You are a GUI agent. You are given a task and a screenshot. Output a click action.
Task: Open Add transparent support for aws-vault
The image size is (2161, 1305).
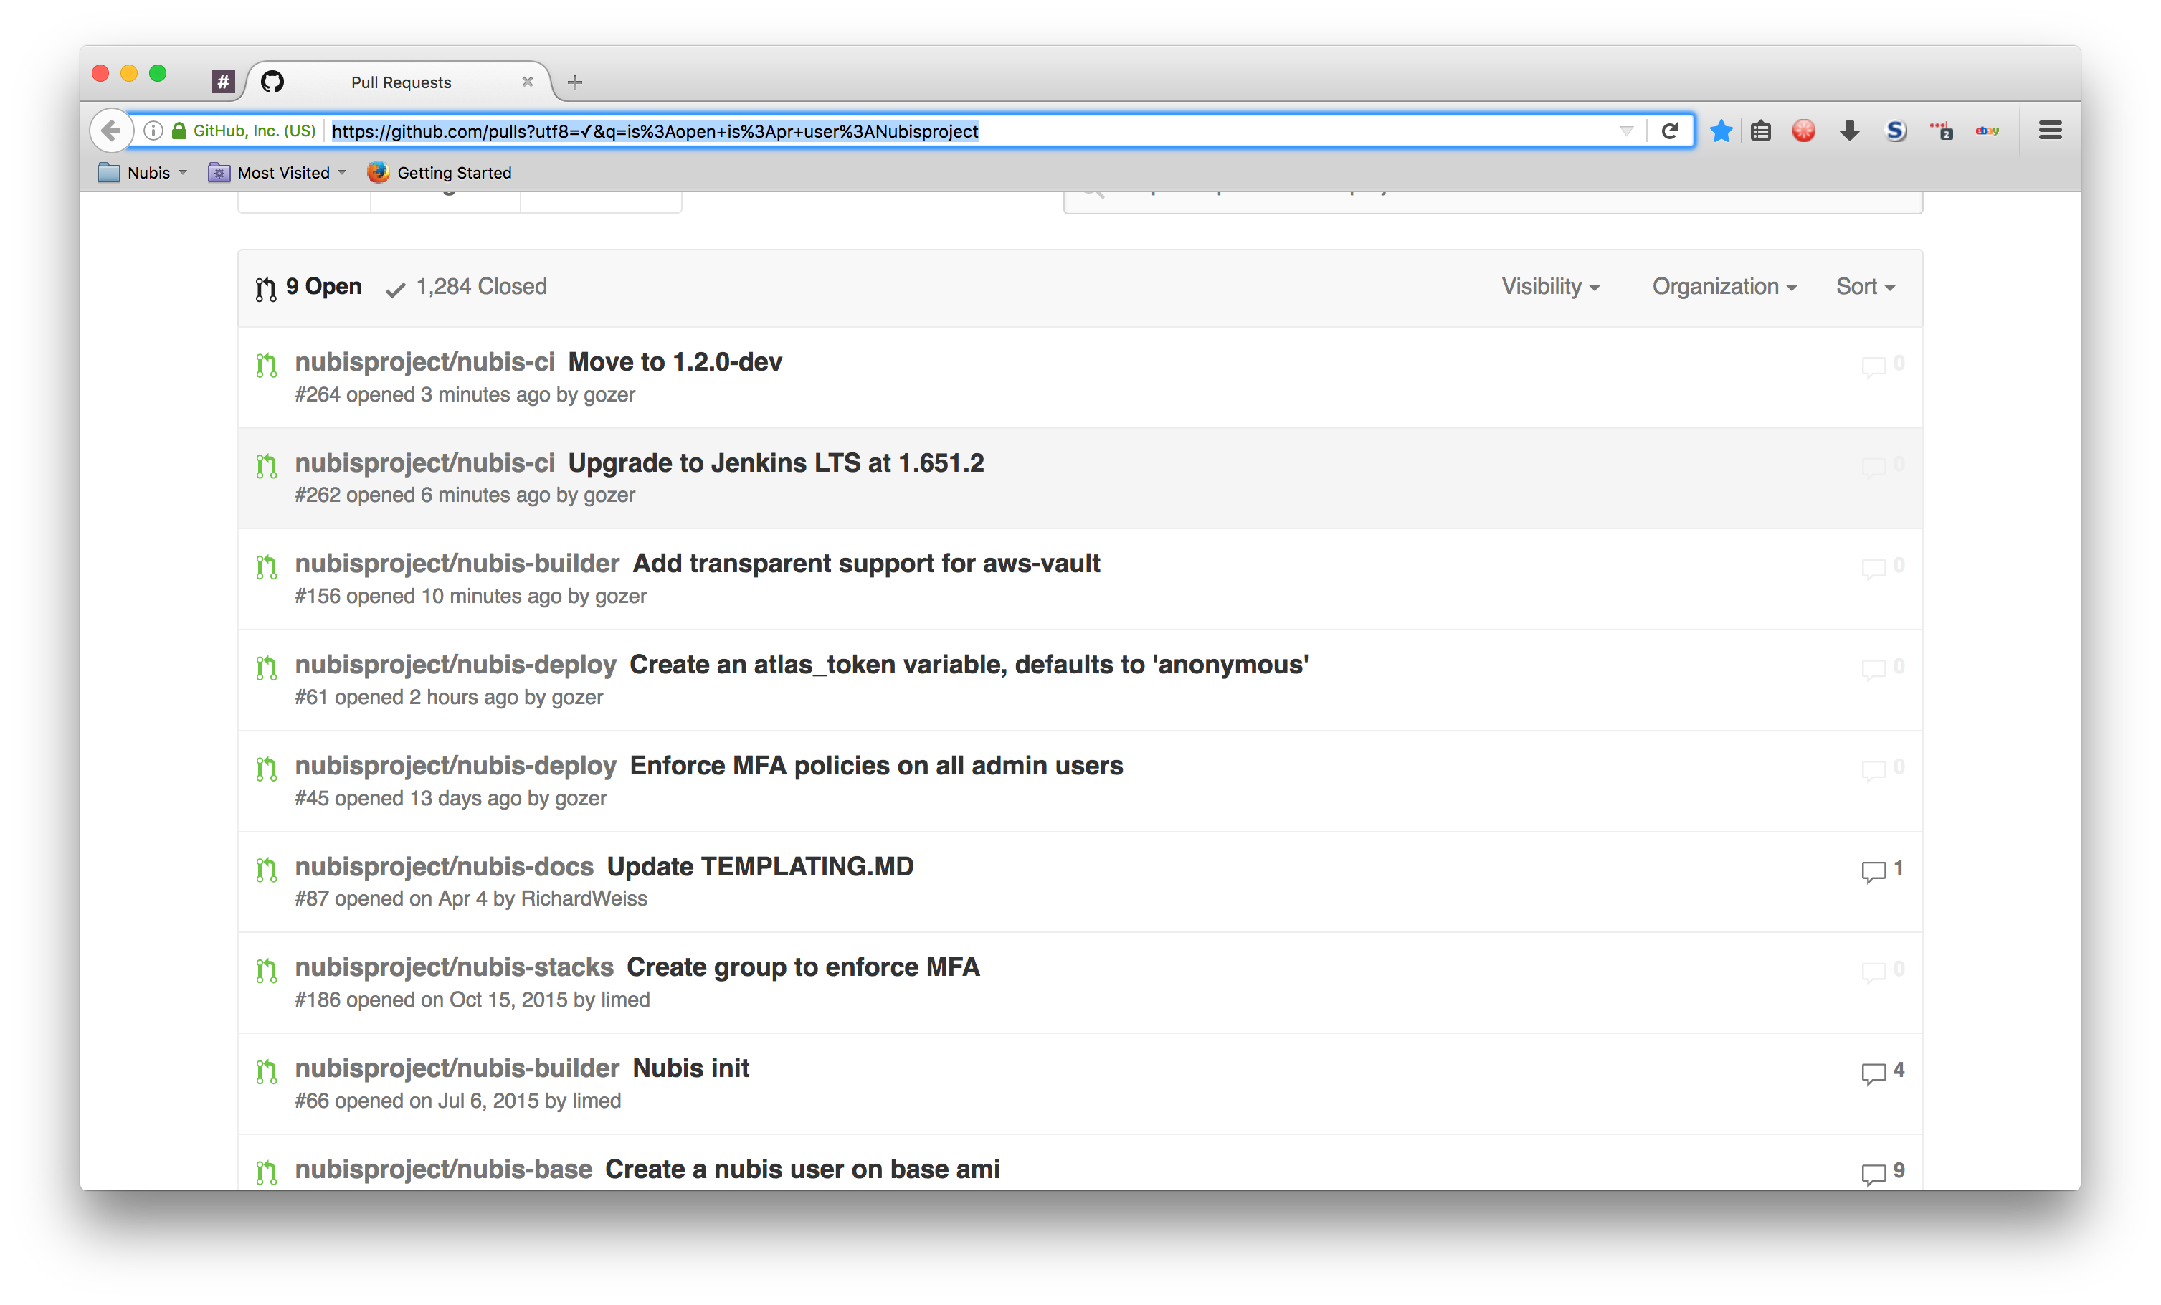(x=865, y=563)
